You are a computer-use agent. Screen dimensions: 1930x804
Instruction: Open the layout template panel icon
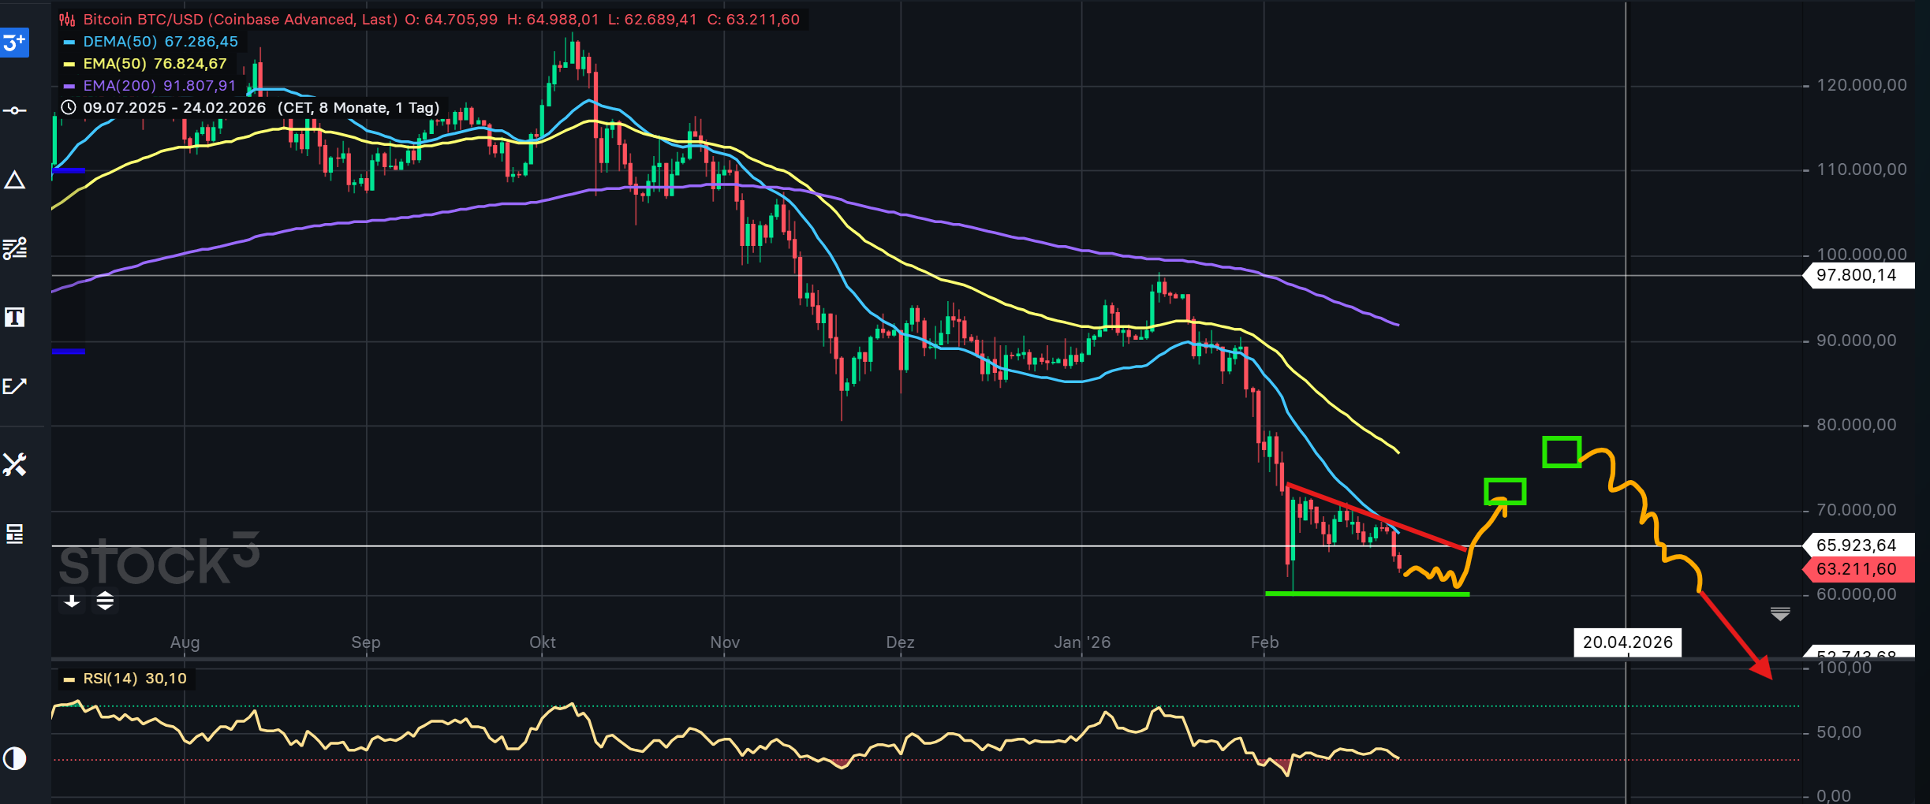[x=14, y=534]
